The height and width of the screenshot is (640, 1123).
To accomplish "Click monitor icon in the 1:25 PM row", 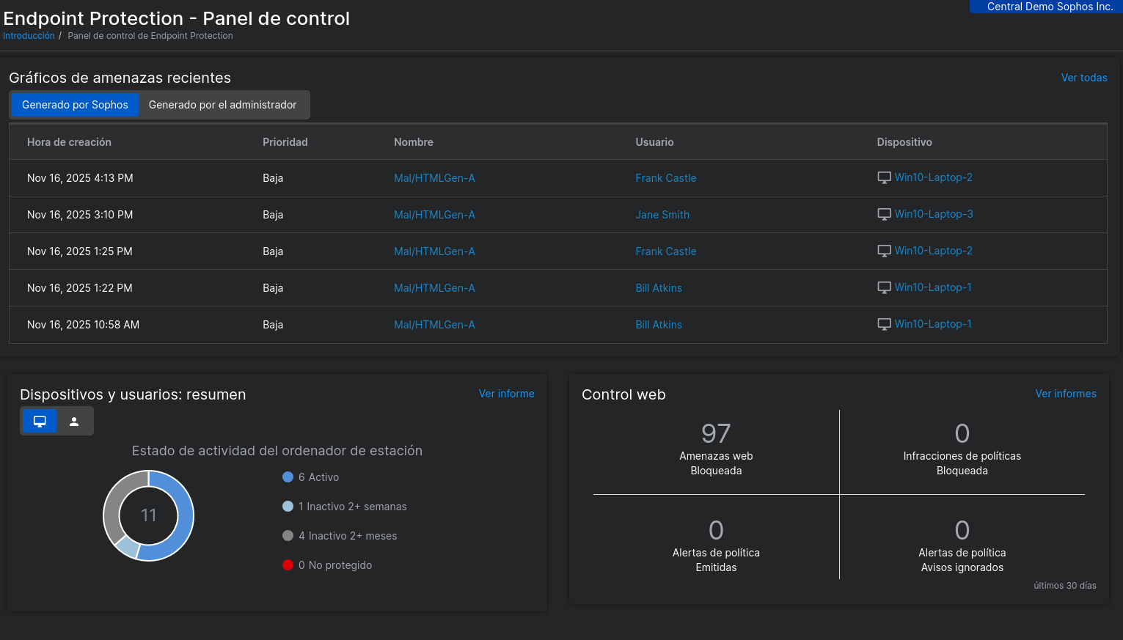I will 884,251.
